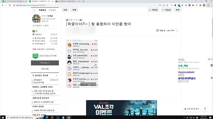Open Microsoft Edge from the taskbar
Viewport: 213px width, 119px height.
[x=47, y=117]
